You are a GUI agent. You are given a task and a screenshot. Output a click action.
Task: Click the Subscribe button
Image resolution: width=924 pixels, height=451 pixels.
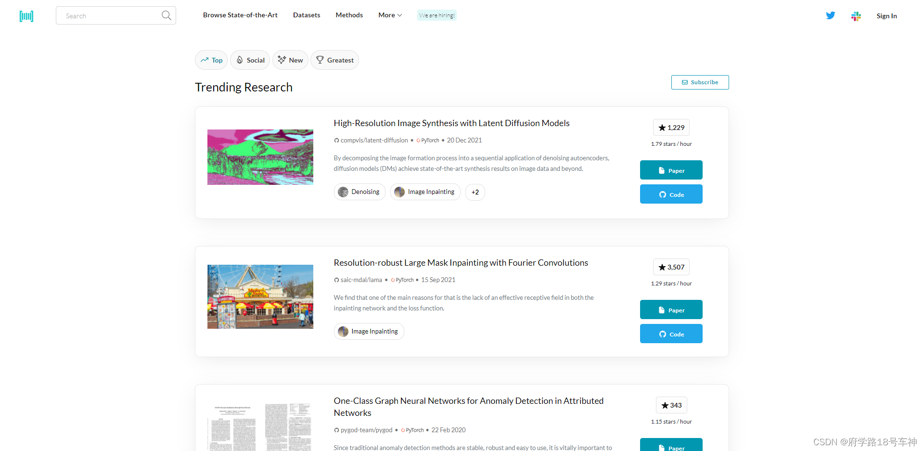click(700, 82)
